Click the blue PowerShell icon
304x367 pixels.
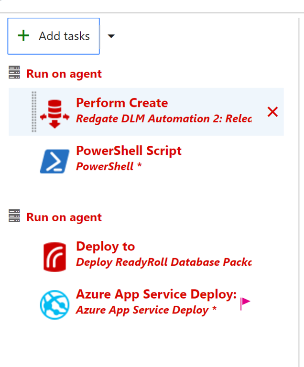(x=54, y=161)
